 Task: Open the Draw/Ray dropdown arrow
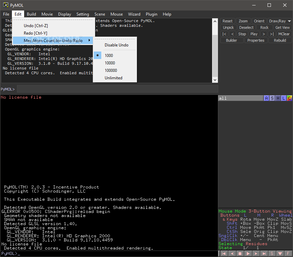pos(289,21)
